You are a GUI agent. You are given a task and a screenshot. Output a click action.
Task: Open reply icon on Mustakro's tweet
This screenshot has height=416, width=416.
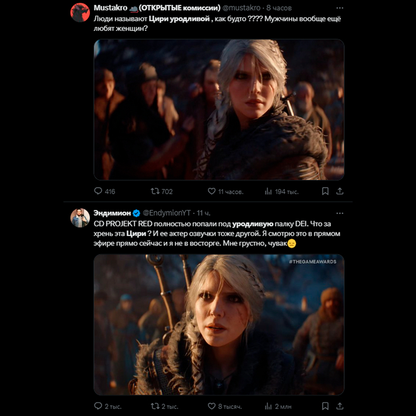(x=99, y=191)
